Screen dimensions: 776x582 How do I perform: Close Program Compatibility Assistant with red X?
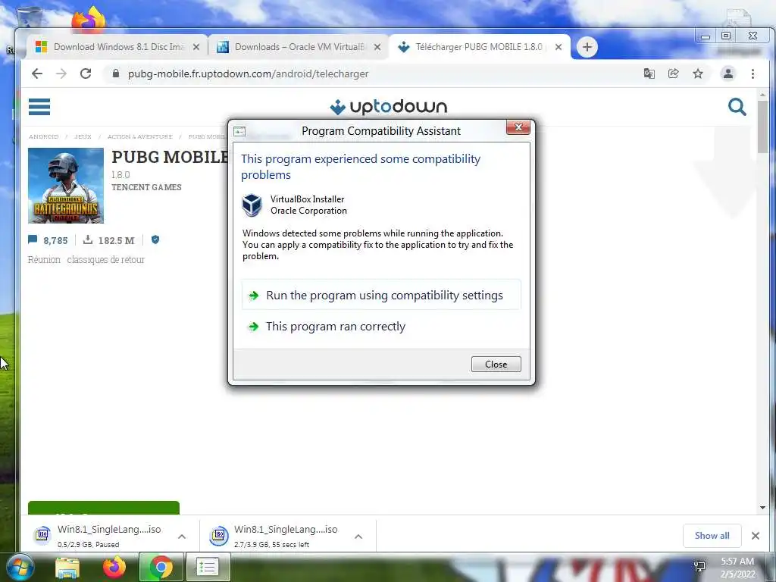coord(518,127)
